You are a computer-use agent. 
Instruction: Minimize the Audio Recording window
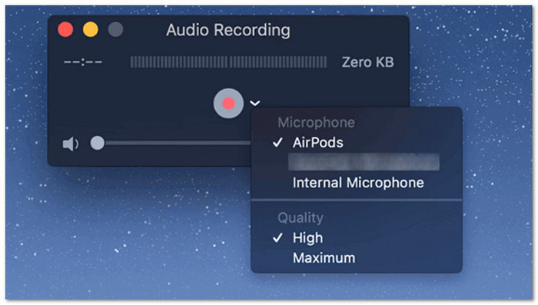tap(91, 29)
